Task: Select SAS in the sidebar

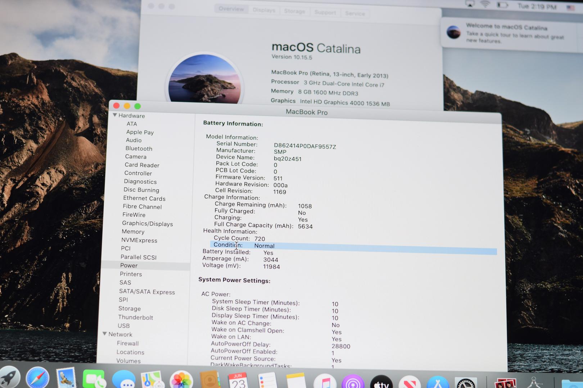Action: (x=125, y=282)
